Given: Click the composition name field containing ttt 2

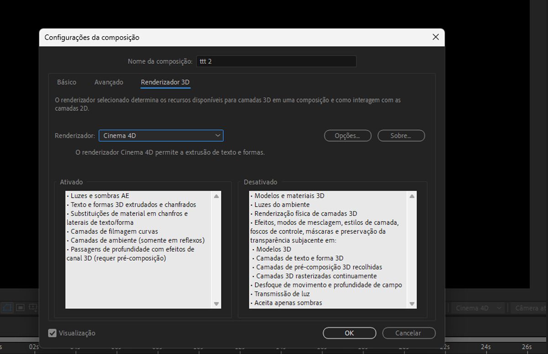Looking at the screenshot, I should 276,61.
